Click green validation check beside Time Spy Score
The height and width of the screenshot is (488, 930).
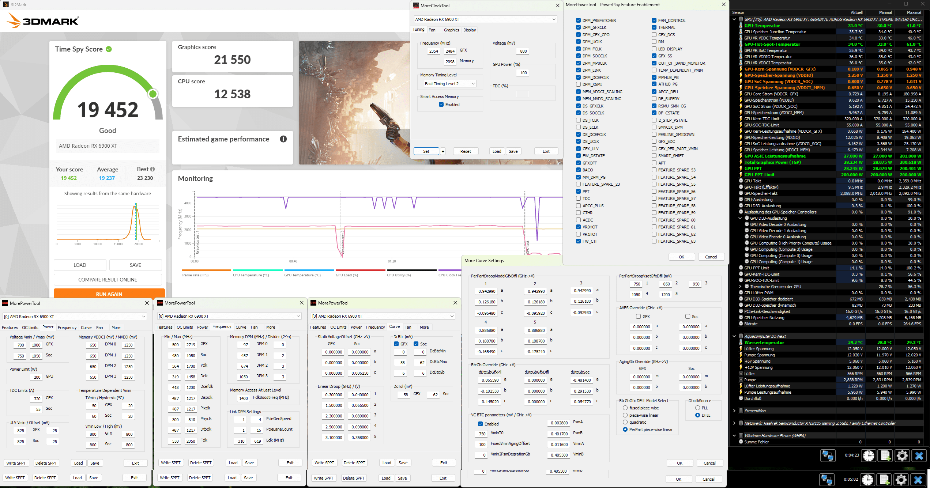[x=109, y=49]
